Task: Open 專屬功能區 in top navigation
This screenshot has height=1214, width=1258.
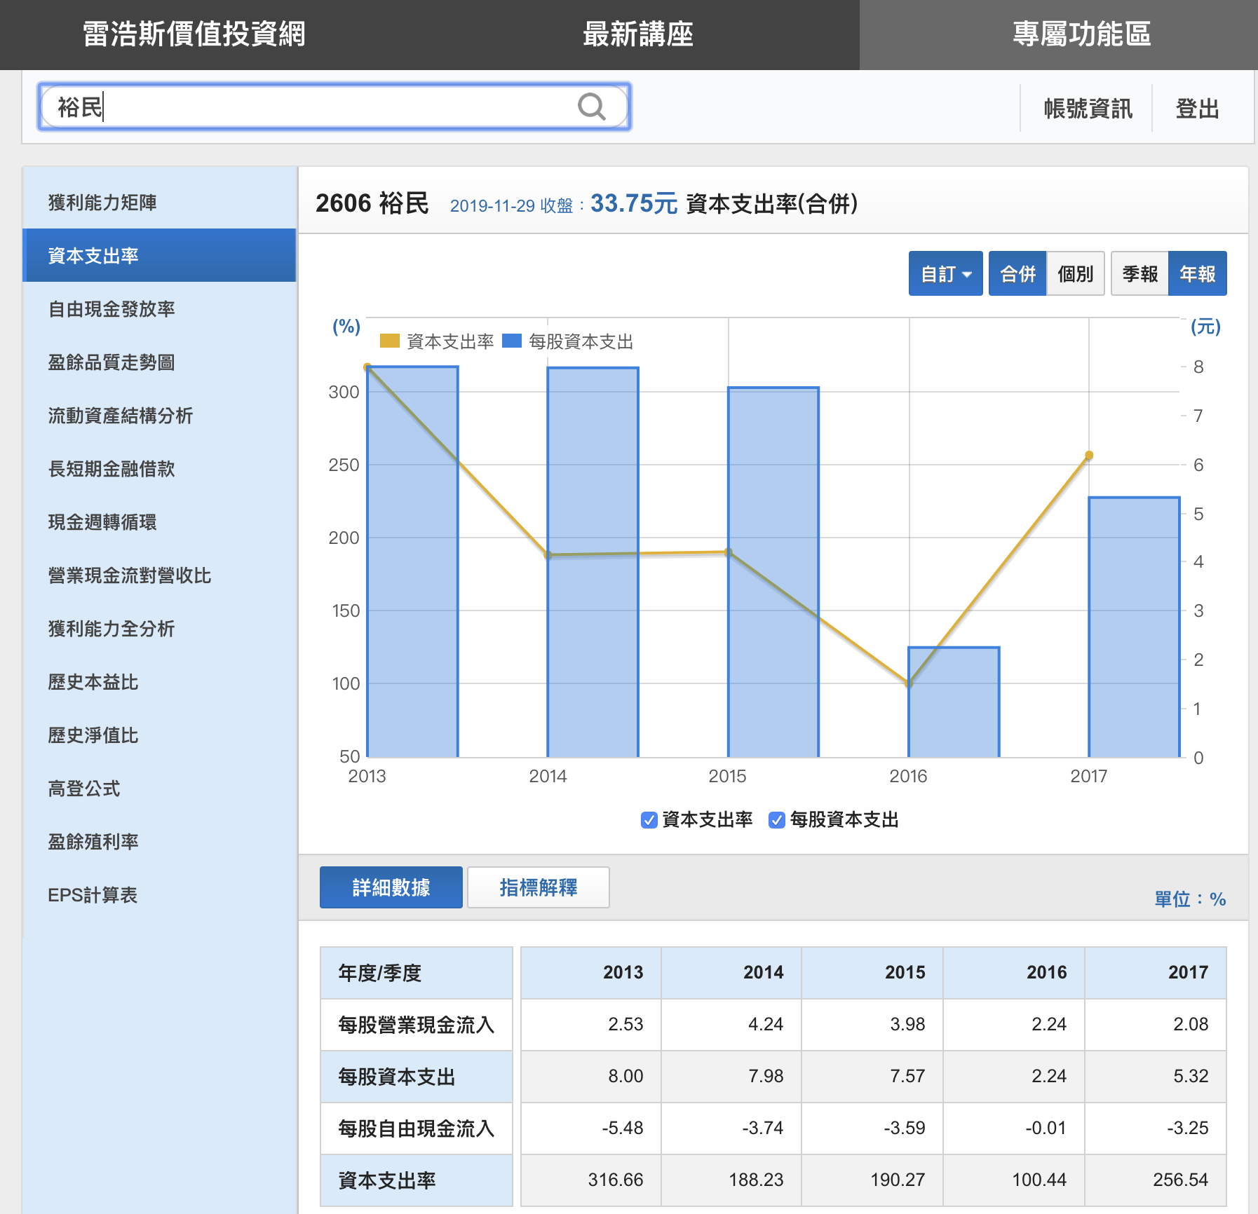Action: point(1081,34)
